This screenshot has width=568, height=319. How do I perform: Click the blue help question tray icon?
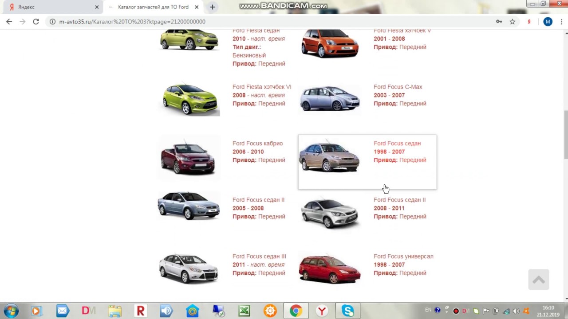[x=438, y=310]
